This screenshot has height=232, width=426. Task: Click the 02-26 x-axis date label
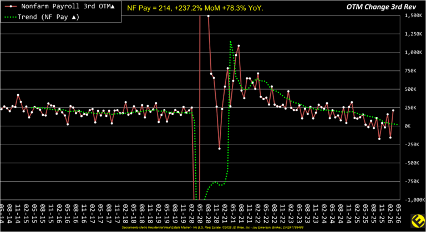[x=390, y=214]
